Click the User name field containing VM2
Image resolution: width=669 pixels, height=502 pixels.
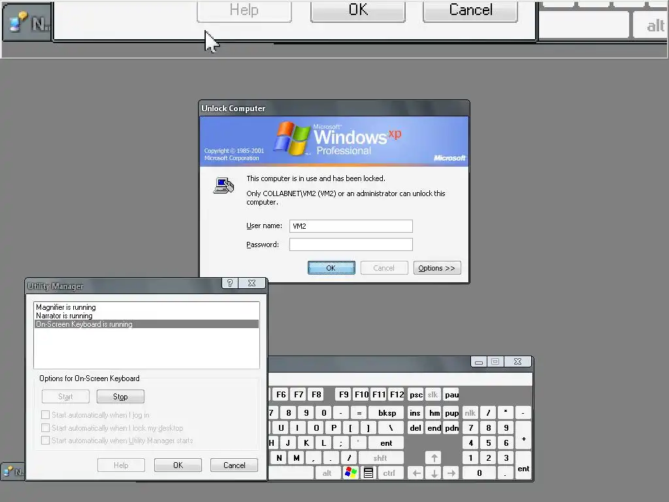tap(351, 226)
